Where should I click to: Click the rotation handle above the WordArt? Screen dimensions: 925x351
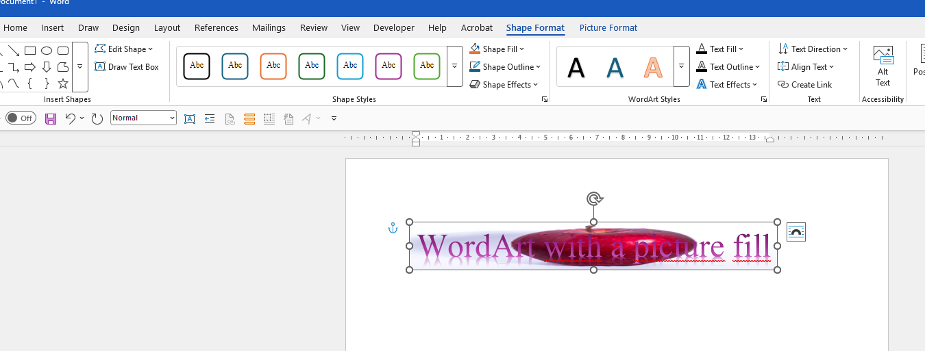pos(594,199)
